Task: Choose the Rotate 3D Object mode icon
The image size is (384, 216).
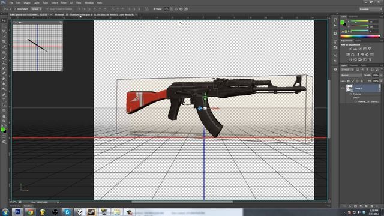Action: [167, 9]
